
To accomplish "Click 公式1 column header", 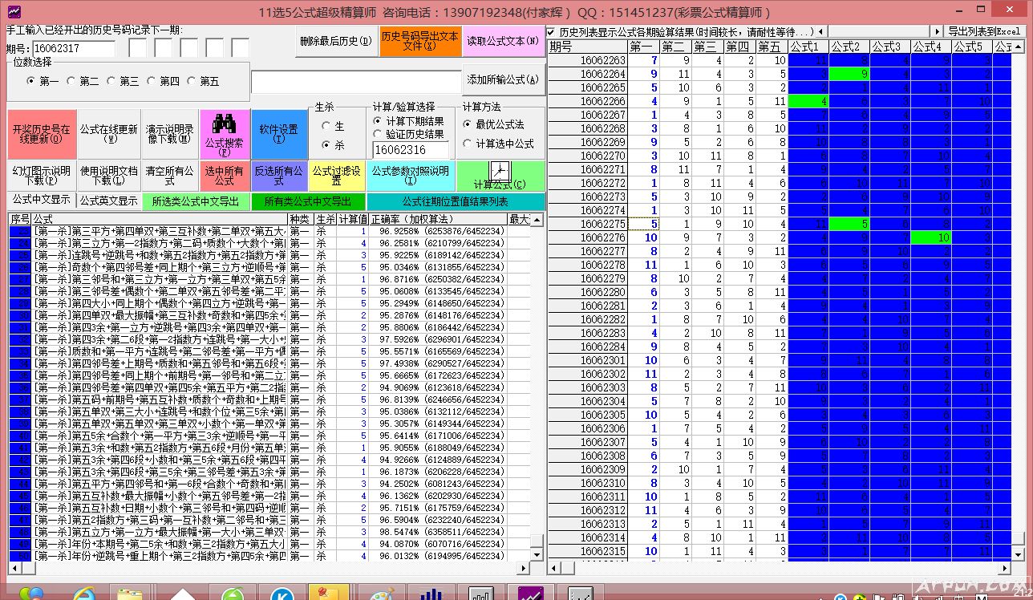I will pos(808,47).
